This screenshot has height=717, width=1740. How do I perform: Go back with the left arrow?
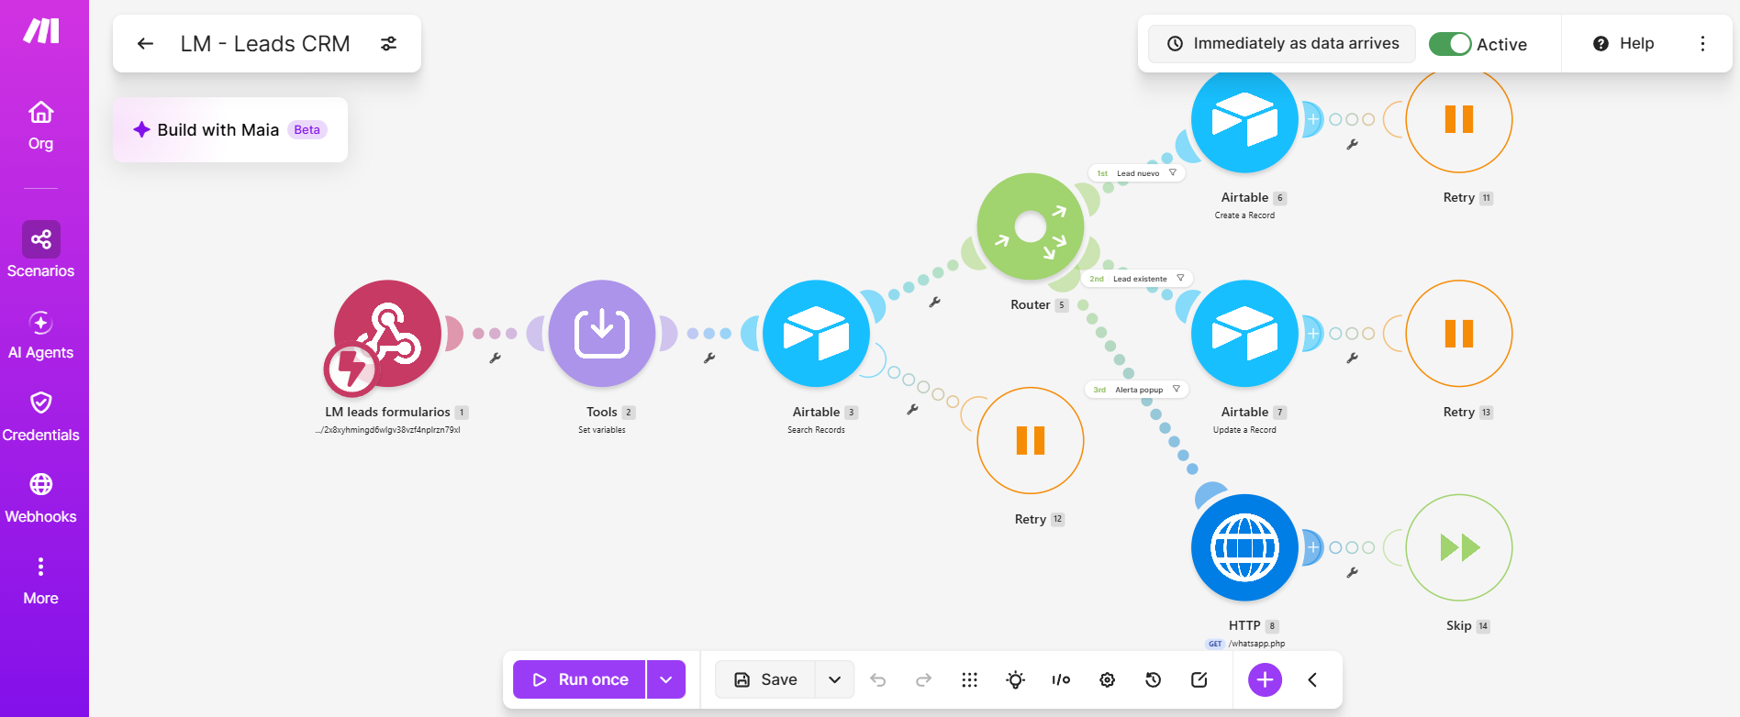[145, 43]
